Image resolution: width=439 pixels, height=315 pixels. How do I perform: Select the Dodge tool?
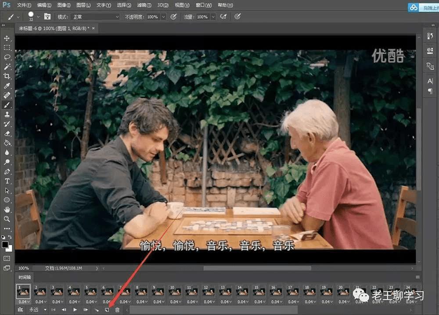pyautogui.click(x=7, y=162)
